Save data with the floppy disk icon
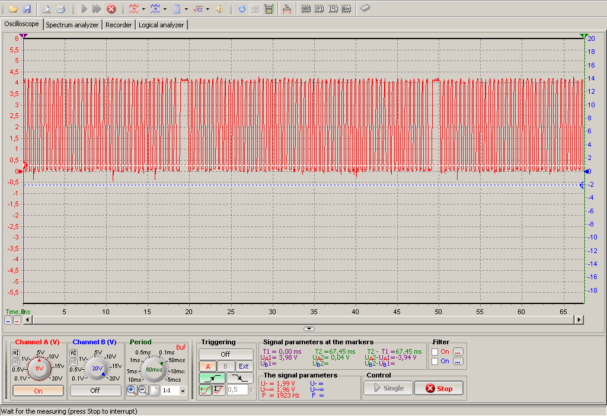Viewport: 607px width, 416px height. 27,9
